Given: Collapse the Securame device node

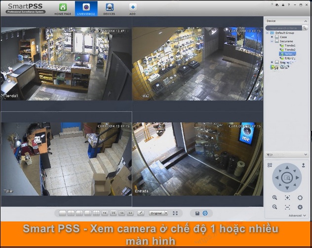Looking at the screenshot, I should pos(272,41).
